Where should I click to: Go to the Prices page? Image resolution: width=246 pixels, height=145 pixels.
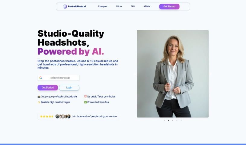[x=119, y=6]
